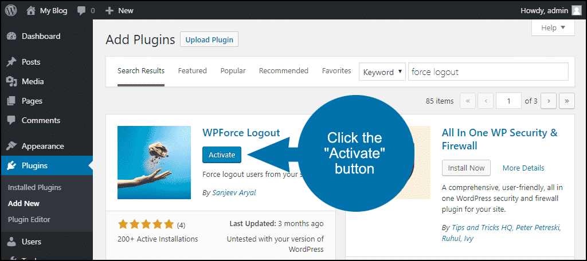Open the admin user avatar
The image size is (587, 261).
577,10
